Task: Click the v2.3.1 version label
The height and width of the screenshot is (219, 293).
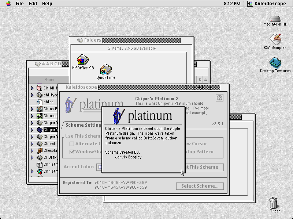Action: coord(217,124)
